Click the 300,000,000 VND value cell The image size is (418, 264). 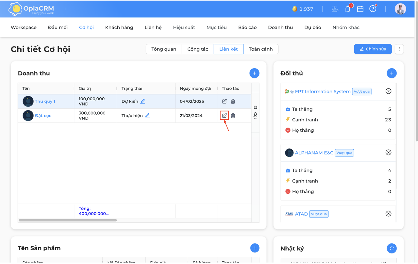tap(95, 116)
